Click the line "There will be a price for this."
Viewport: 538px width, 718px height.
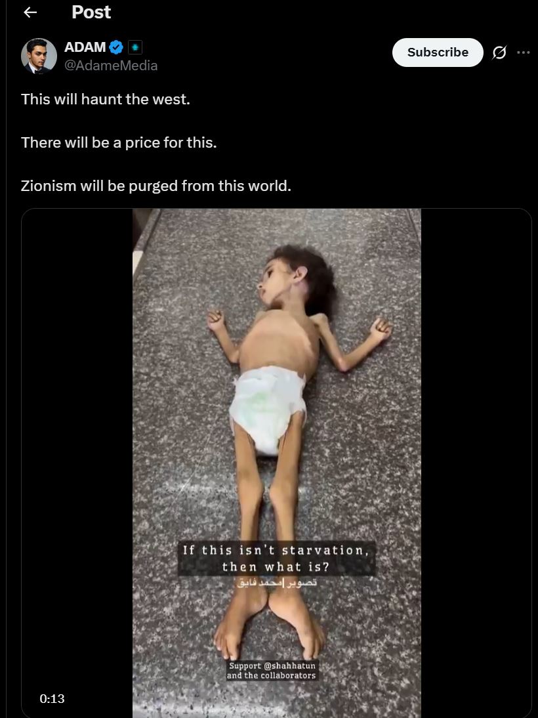point(119,142)
